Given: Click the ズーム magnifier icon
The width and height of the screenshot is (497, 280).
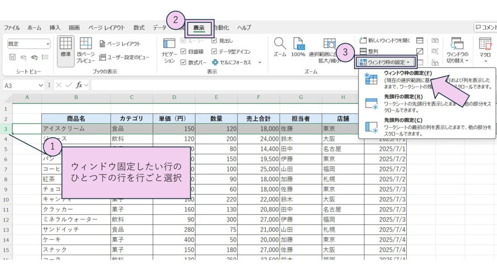Looking at the screenshot, I should point(280,48).
